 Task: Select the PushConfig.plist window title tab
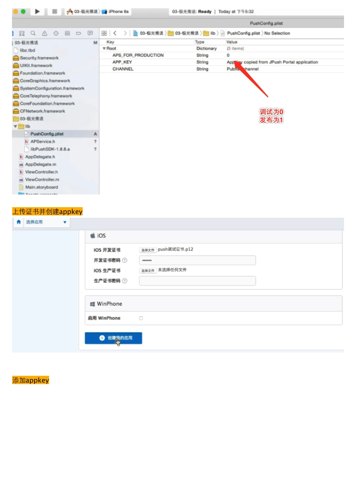point(266,23)
